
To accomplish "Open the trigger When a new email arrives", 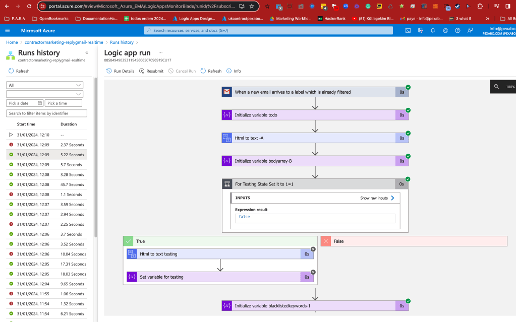I will (315, 92).
